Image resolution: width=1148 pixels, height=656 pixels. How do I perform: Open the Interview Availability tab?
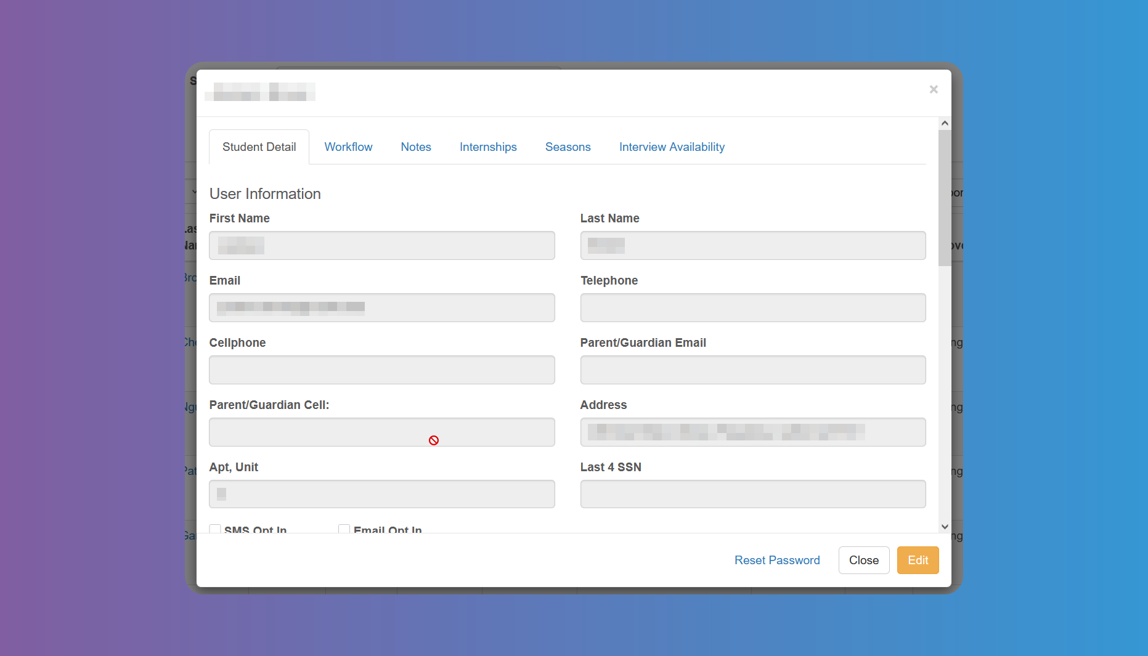(672, 147)
